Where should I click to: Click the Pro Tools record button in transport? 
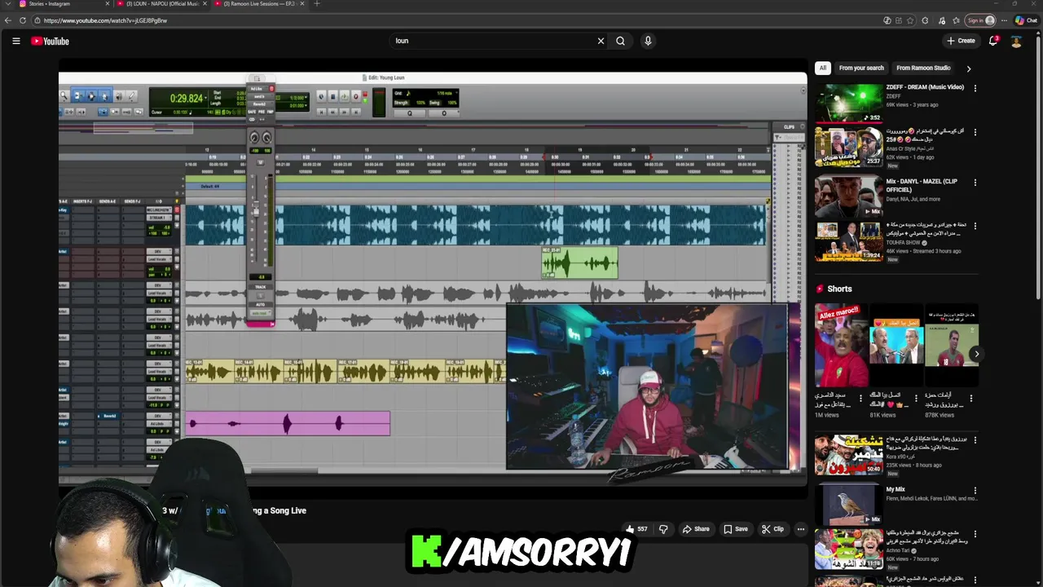355,96
